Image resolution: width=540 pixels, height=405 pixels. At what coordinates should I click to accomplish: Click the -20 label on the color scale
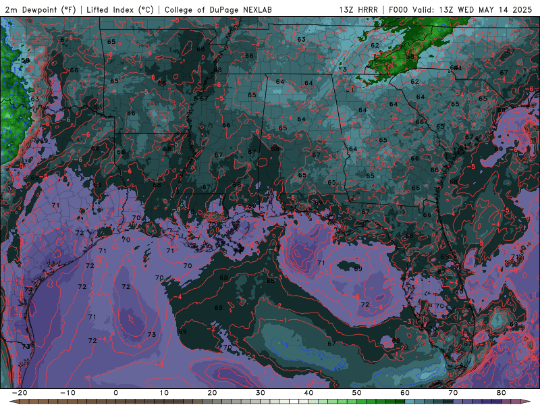point(20,393)
